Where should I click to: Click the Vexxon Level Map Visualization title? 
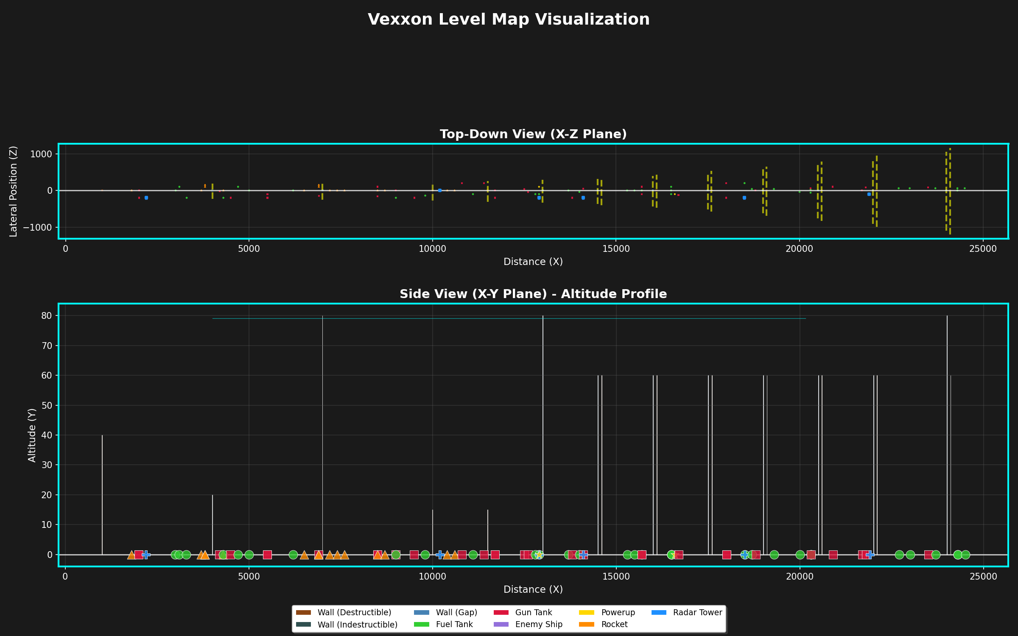tap(509, 20)
